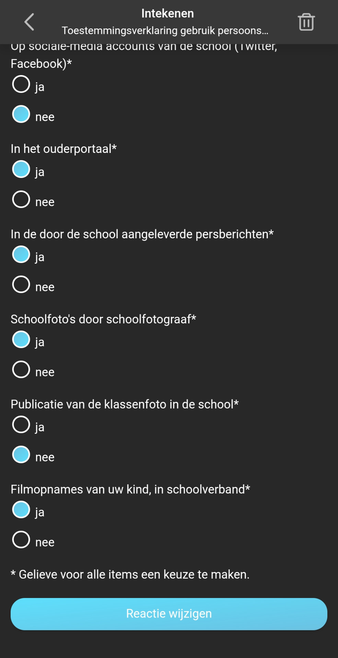Select 'nee' for Publicatie van de klassenfoto
Viewport: 338px width, 658px height.
pyautogui.click(x=21, y=455)
